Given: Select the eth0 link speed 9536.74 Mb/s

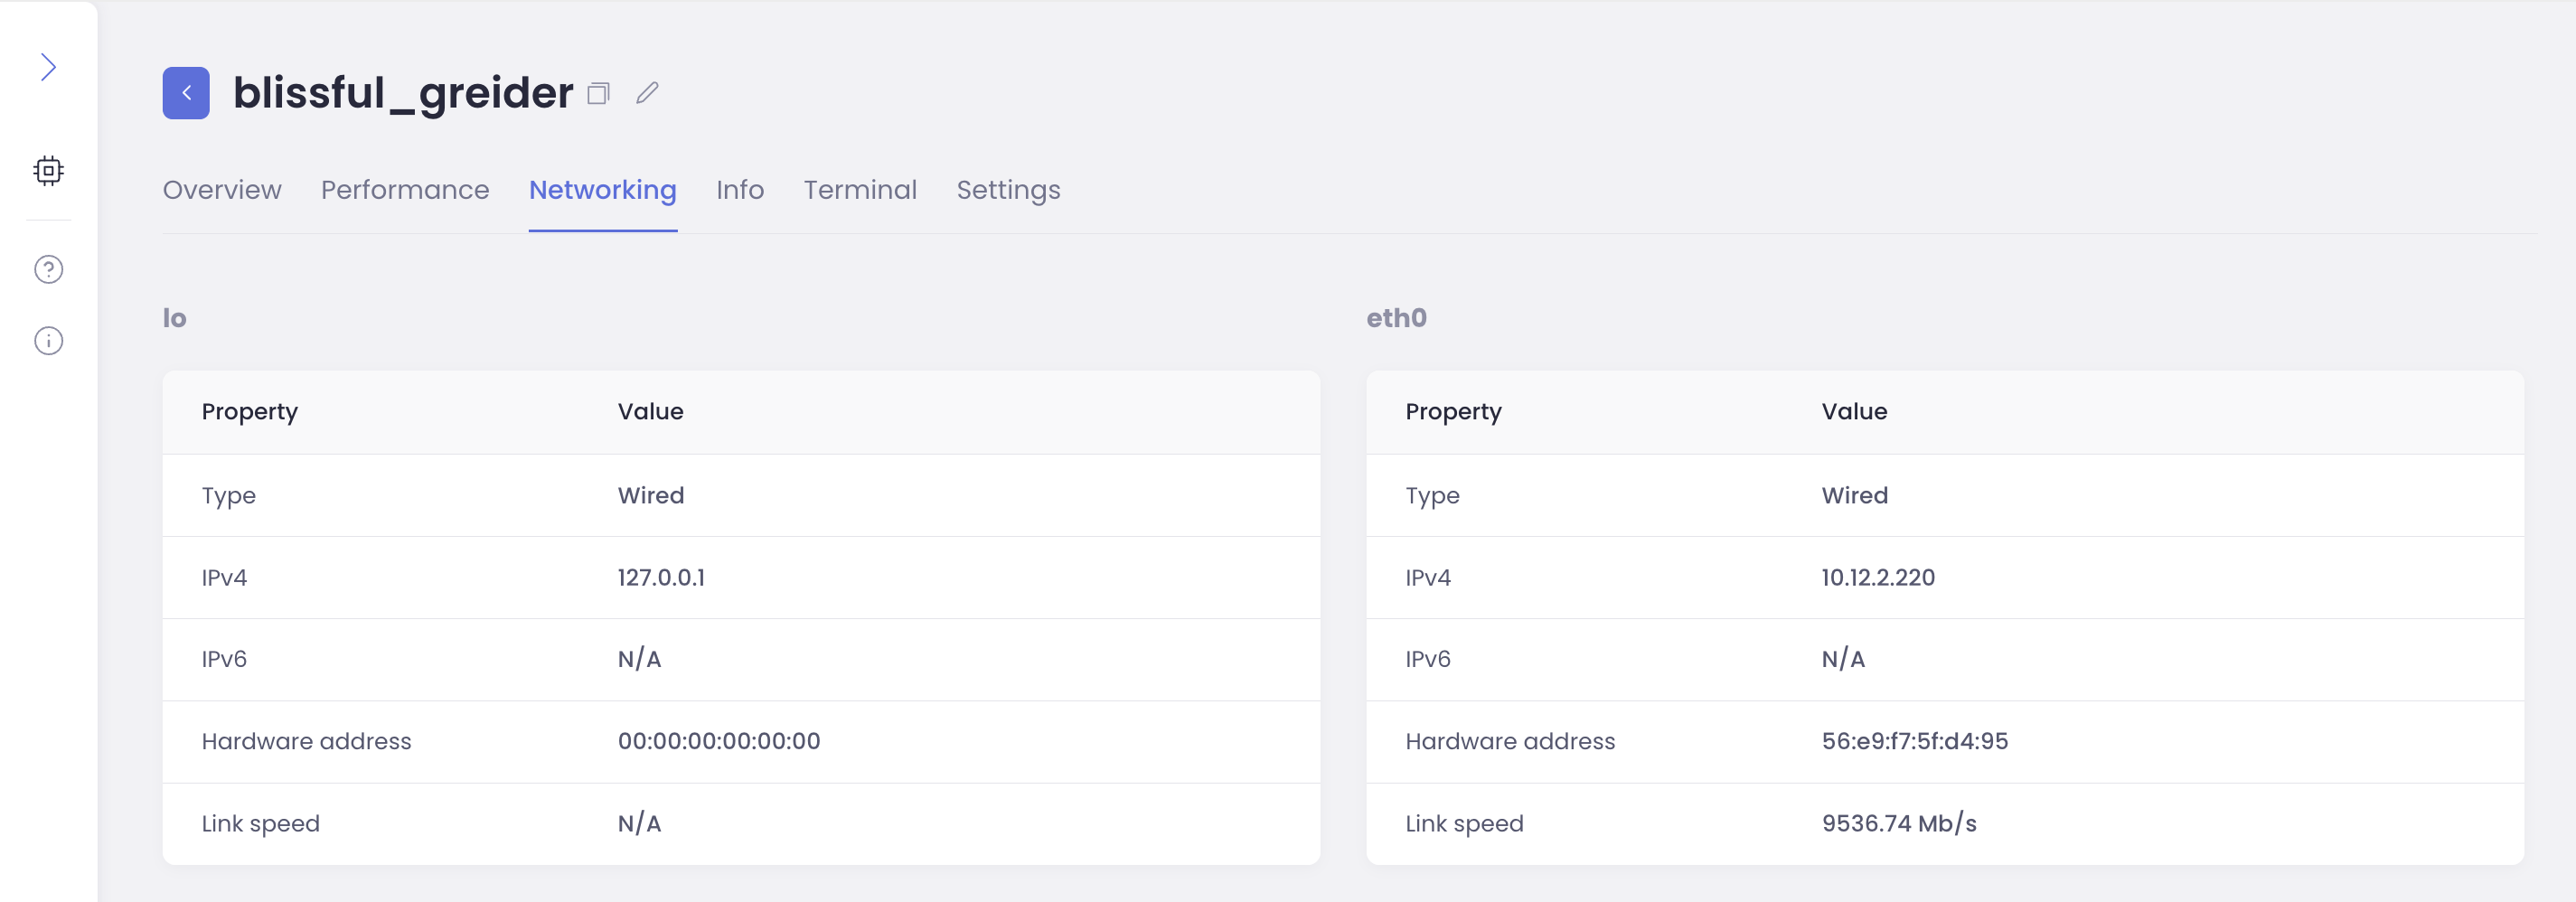Looking at the screenshot, I should tap(1899, 823).
